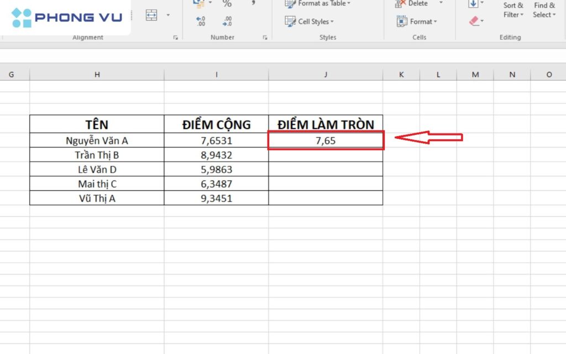Click the Clear eraser icon
The height and width of the screenshot is (354, 566).
[474, 22]
